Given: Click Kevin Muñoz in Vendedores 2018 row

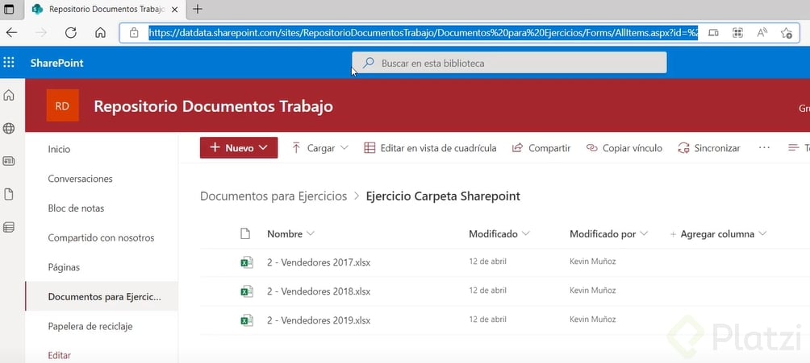Looking at the screenshot, I should [x=592, y=291].
